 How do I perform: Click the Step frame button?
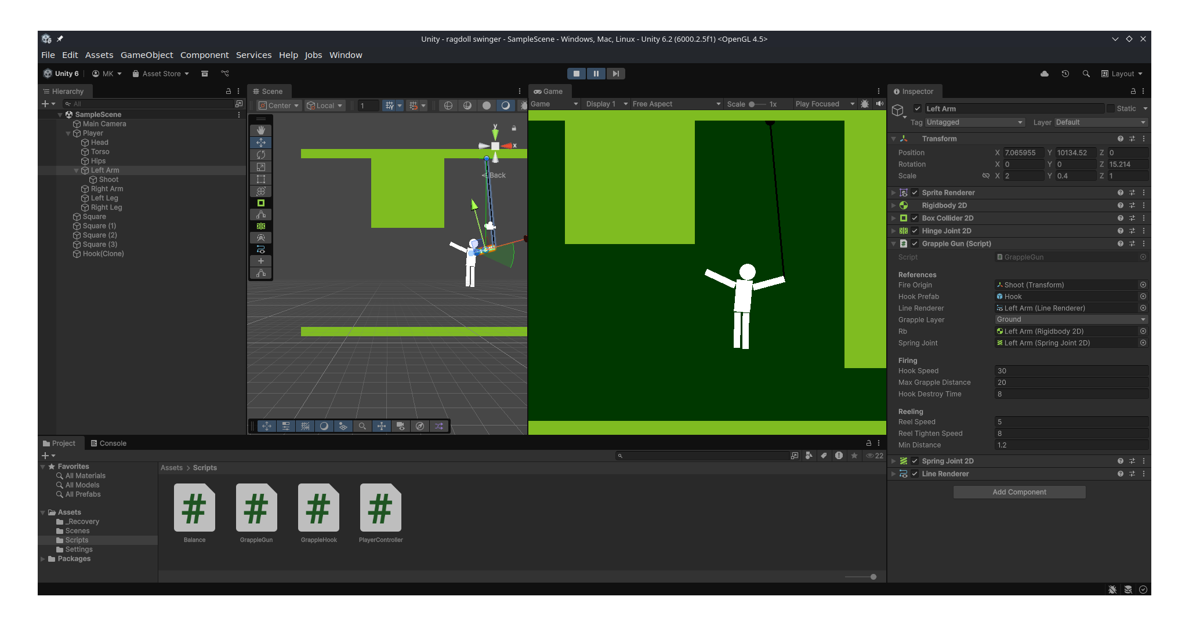pyautogui.click(x=616, y=74)
